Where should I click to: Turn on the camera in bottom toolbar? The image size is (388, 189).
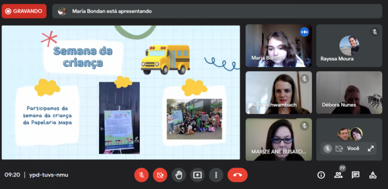(x=160, y=175)
